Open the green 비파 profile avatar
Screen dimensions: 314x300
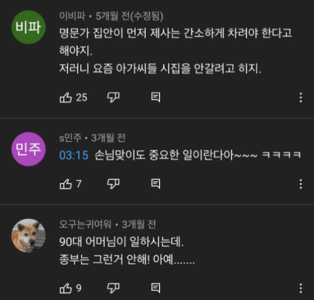coord(28,27)
